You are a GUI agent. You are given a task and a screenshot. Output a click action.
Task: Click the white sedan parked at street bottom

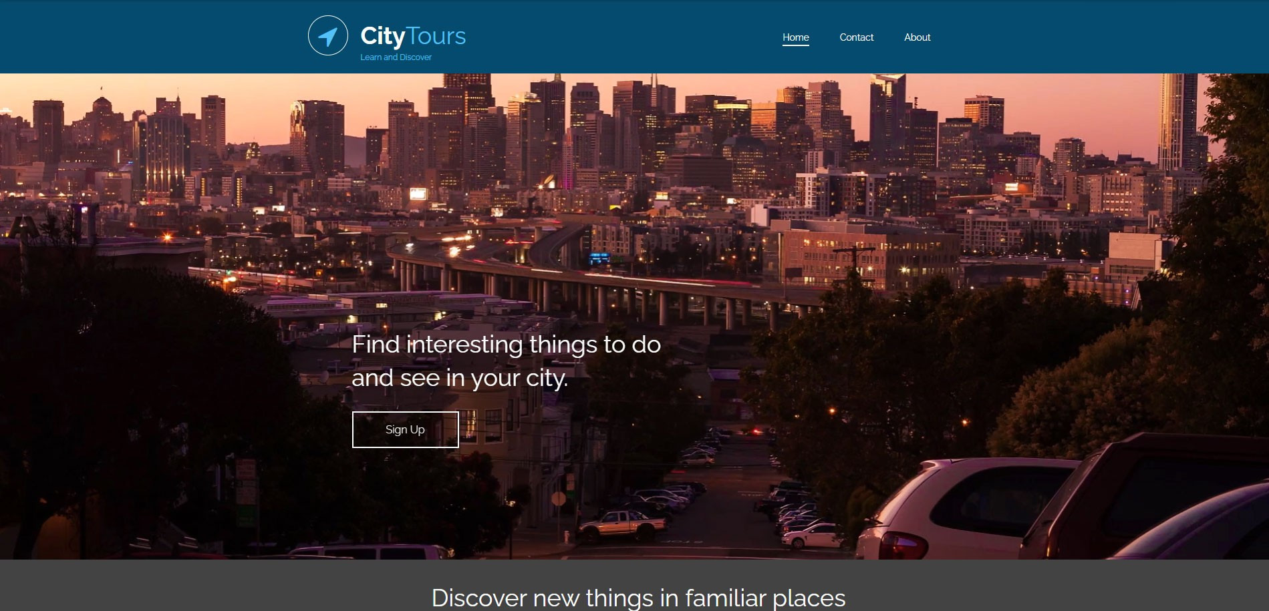814,536
